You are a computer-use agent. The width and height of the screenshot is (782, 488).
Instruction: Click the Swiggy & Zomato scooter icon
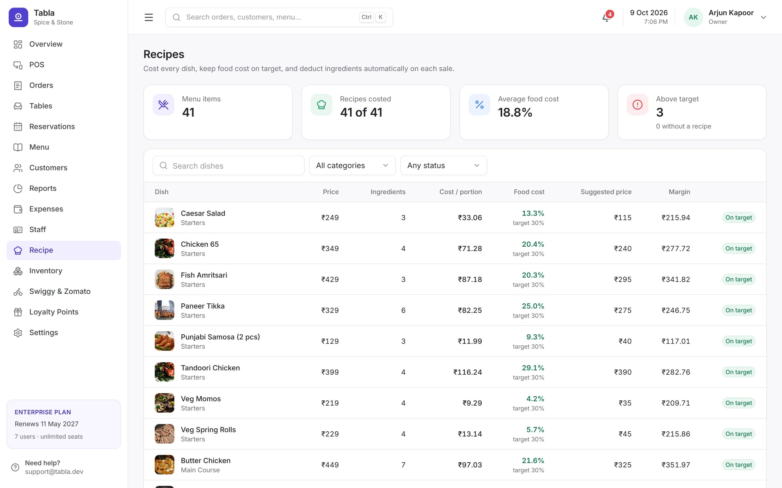click(x=18, y=292)
